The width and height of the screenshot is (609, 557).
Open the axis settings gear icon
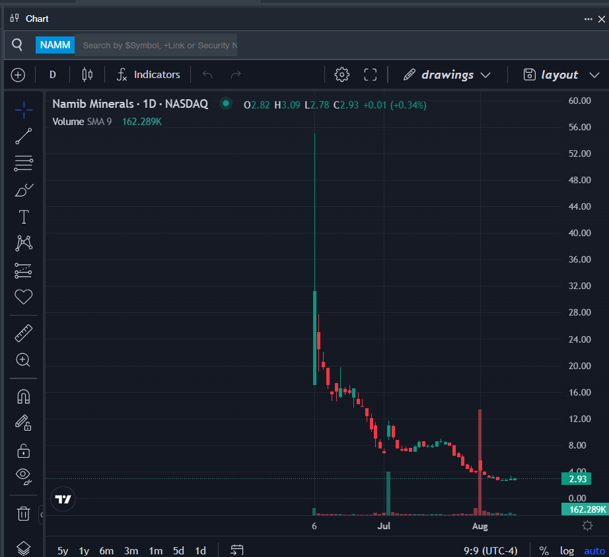coord(588,526)
